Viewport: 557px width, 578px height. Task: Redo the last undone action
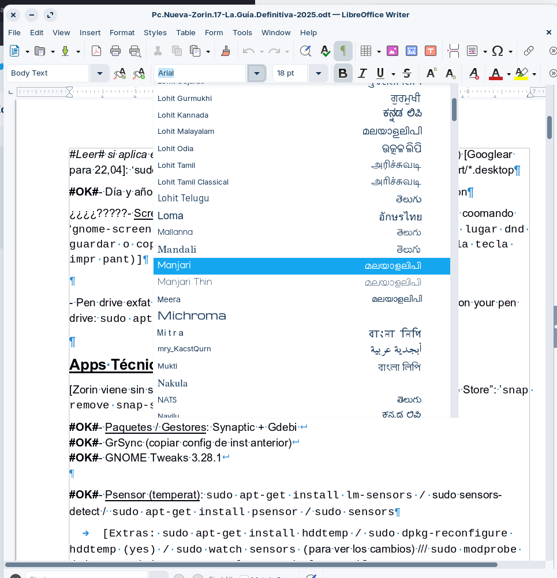click(x=274, y=51)
